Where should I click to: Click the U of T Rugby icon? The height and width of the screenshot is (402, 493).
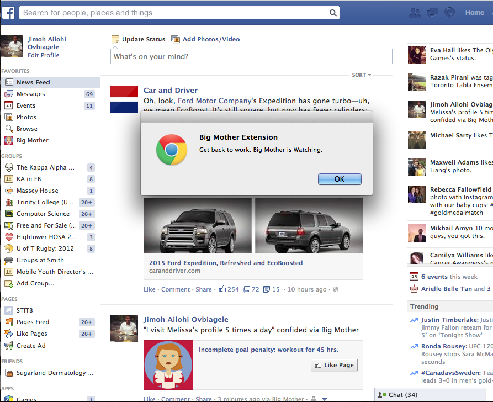[x=9, y=248]
